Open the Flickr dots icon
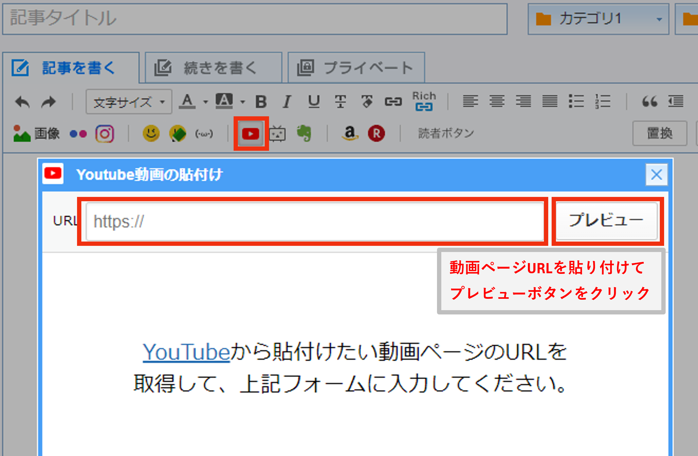Viewport: 698px width, 456px height. (78, 134)
